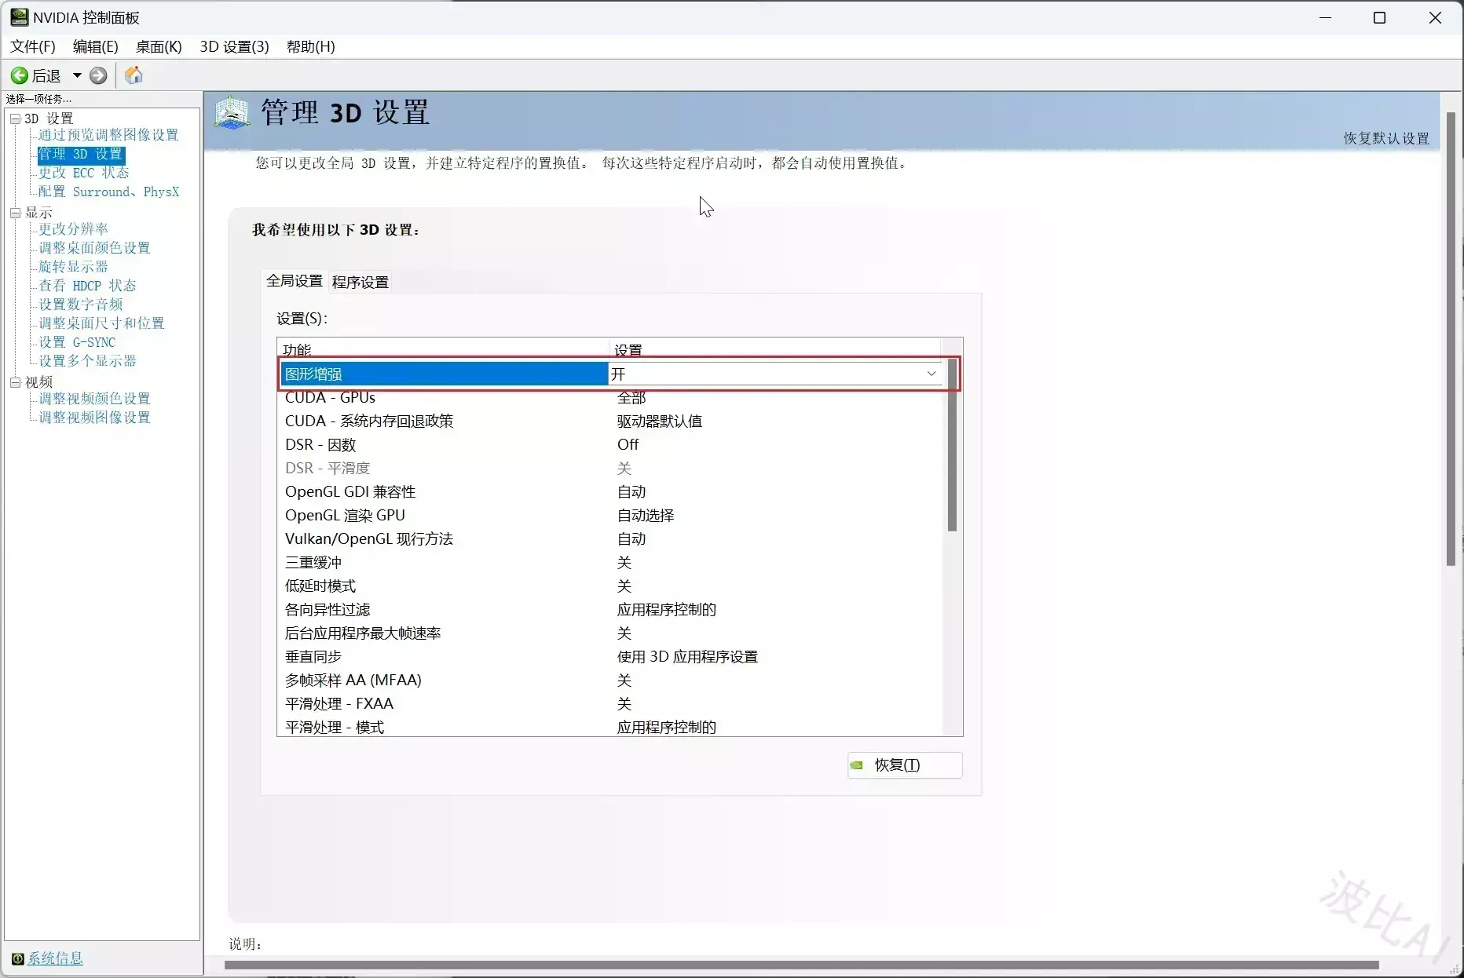
Task: Open the 文件(F) menu
Action: (33, 46)
